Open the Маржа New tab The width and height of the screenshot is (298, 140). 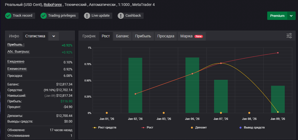192,36
